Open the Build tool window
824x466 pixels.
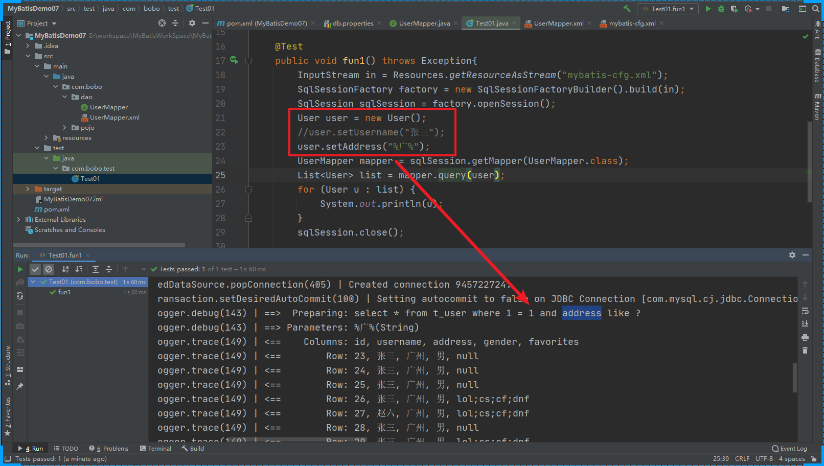pos(193,449)
